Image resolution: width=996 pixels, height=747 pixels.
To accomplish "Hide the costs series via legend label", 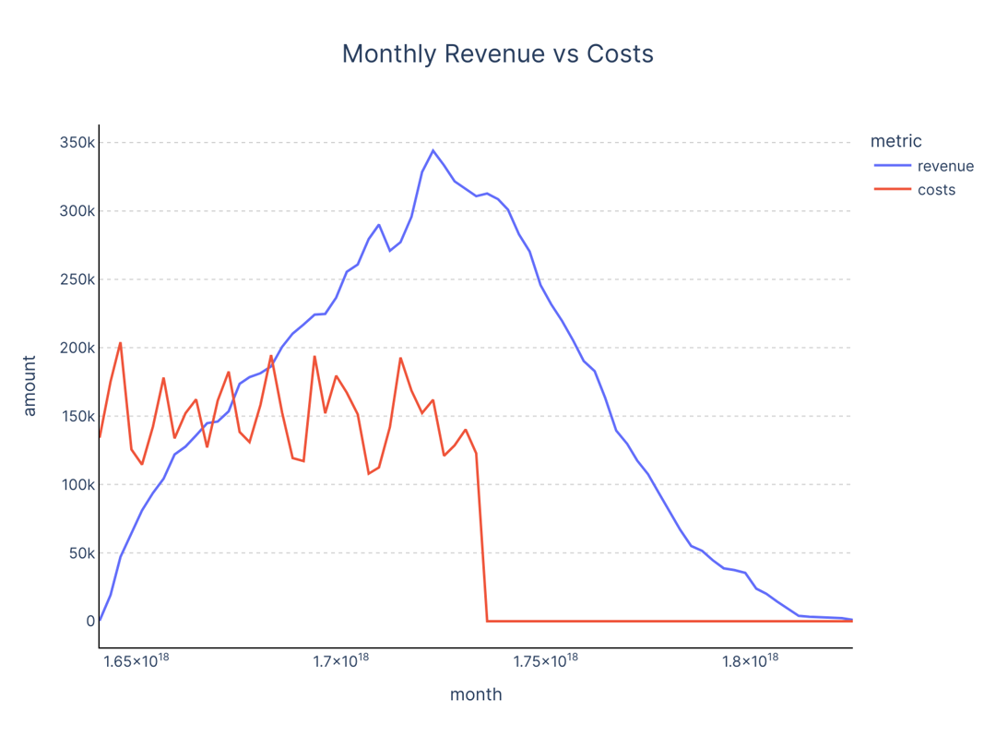I will click(x=936, y=190).
